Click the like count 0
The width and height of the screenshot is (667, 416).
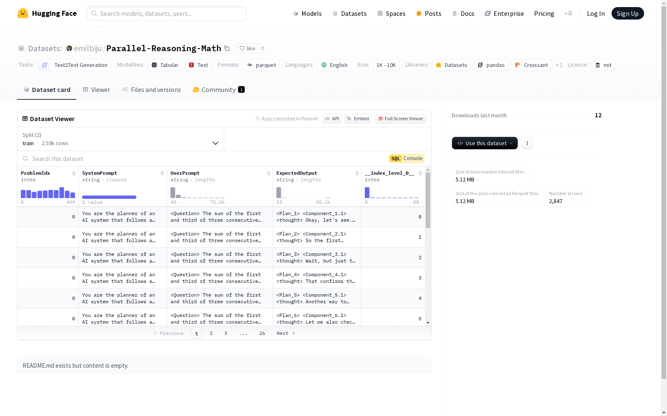coord(262,48)
